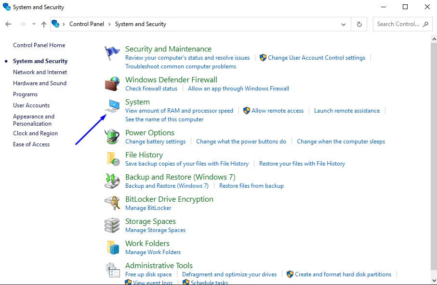Screen dimensions: 437x285
Task: Click the System computer monitor icon
Action: pos(113,106)
